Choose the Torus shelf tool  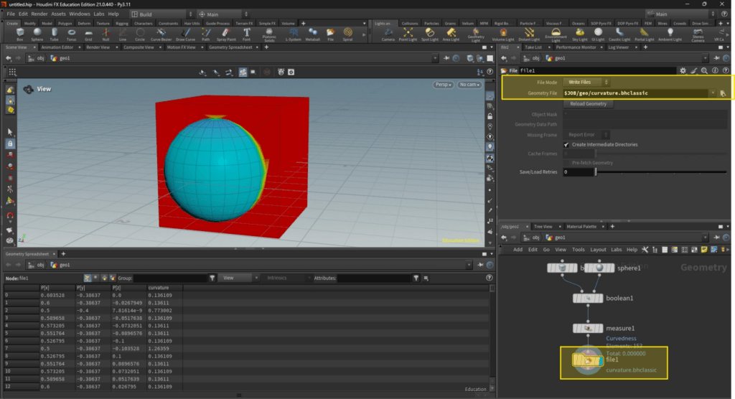[x=71, y=34]
